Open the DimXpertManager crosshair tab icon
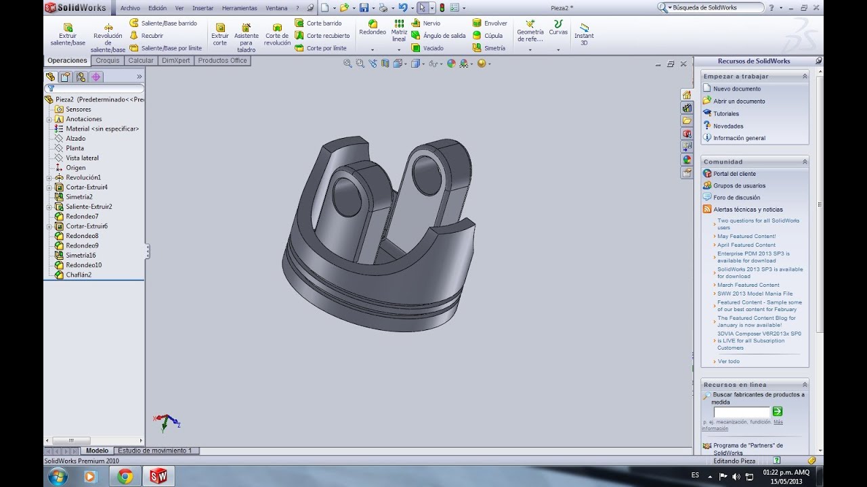 coord(96,77)
